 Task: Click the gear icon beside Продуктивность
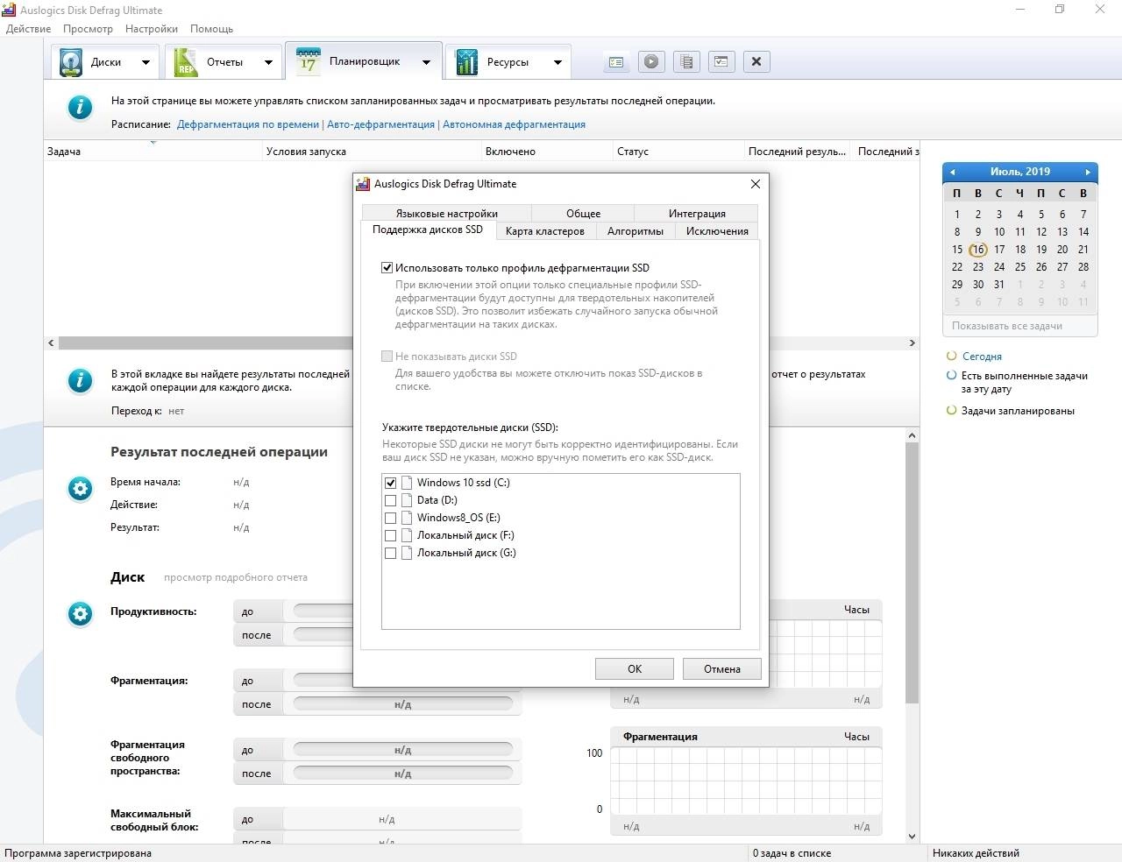[x=80, y=614]
